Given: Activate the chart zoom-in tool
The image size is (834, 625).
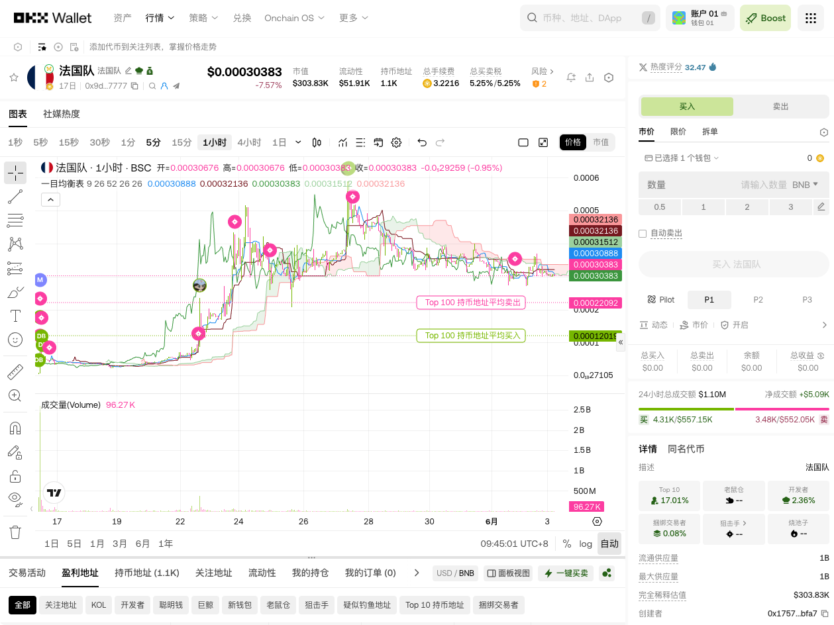Looking at the screenshot, I should (15, 395).
